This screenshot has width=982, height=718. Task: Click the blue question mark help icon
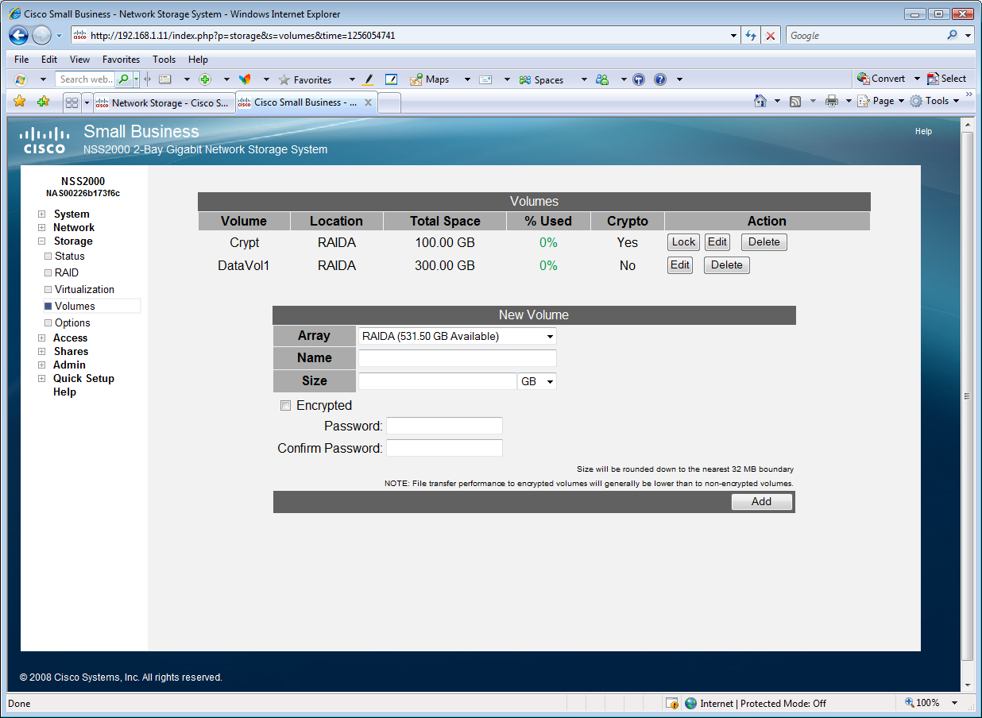coord(659,79)
